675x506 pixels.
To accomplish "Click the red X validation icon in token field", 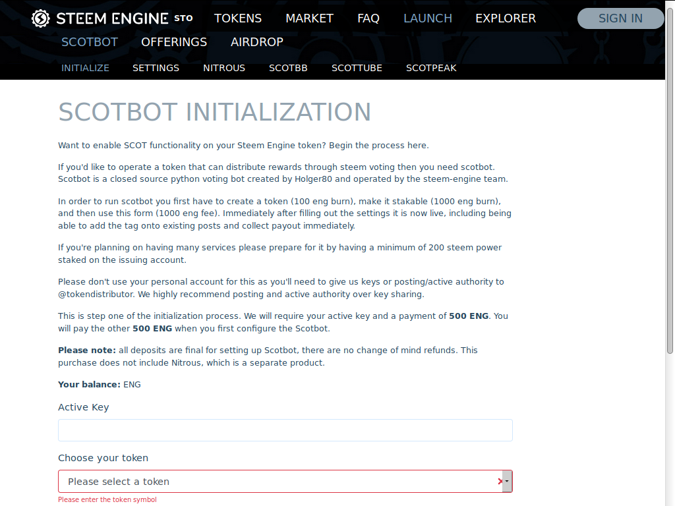I will pyautogui.click(x=500, y=482).
